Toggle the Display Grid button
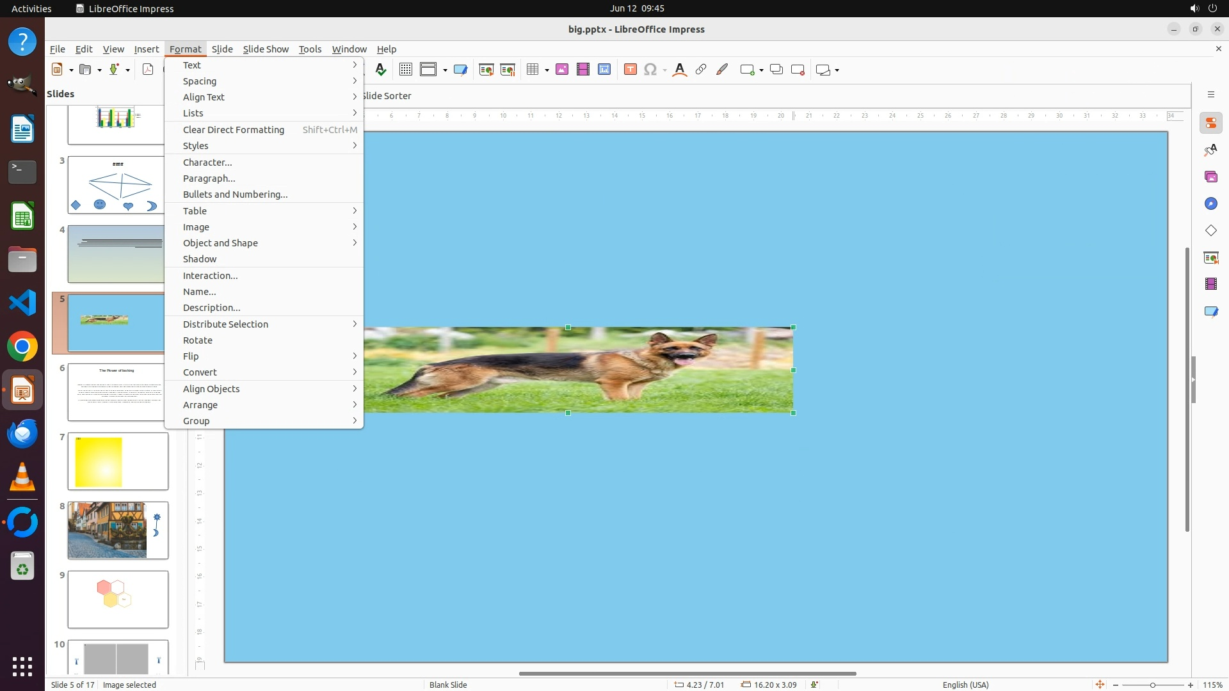The image size is (1229, 691). (405, 70)
